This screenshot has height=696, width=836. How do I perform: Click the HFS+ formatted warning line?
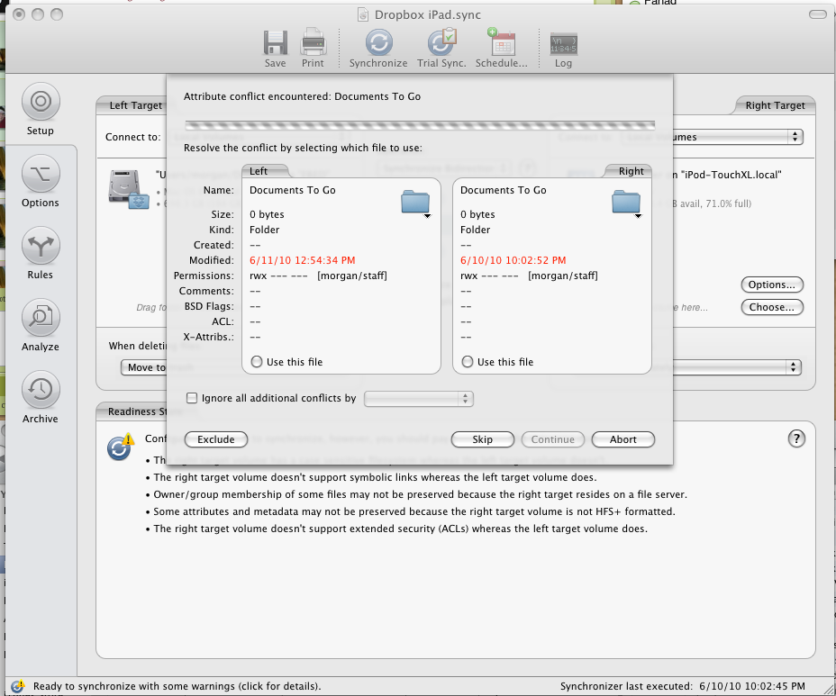414,511
